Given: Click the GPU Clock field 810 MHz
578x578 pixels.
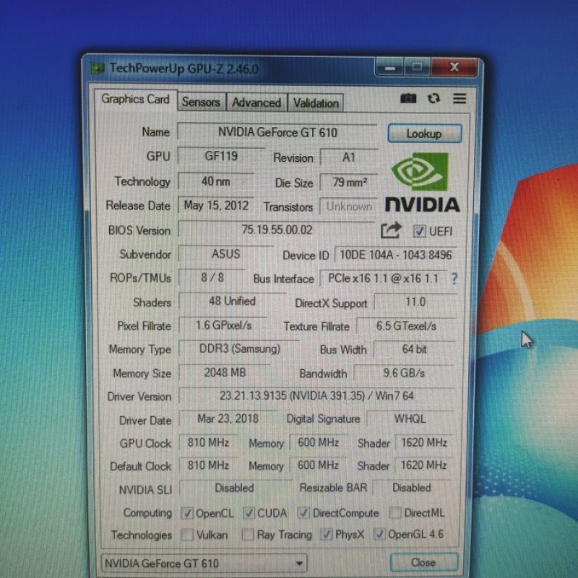Looking at the screenshot, I should coord(208,442).
